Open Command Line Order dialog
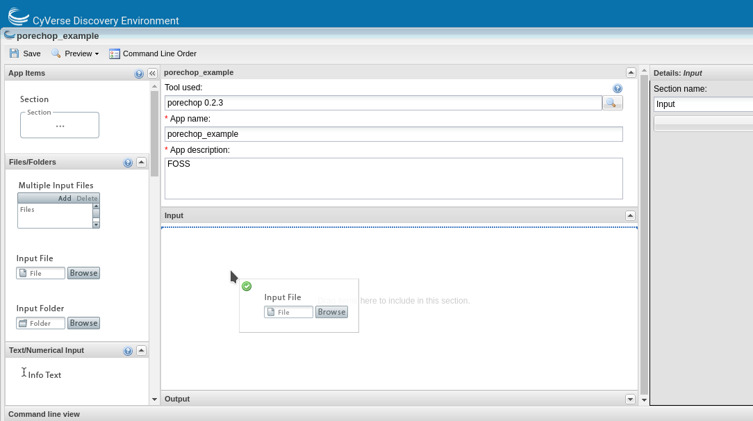The height and width of the screenshot is (421, 753). click(x=153, y=53)
